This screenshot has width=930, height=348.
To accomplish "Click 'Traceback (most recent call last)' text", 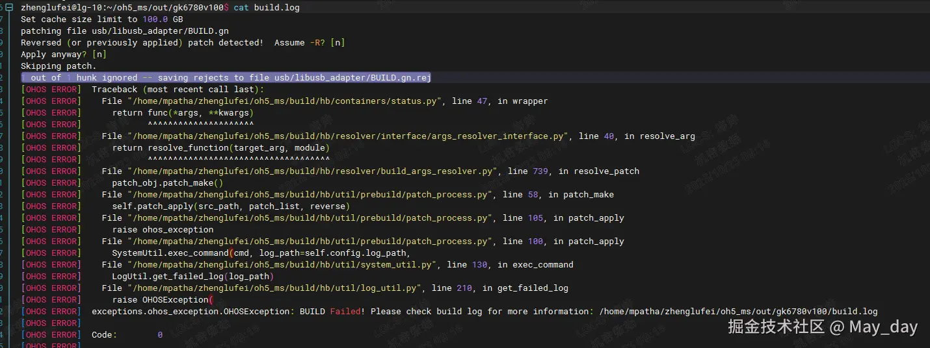I will tap(178, 90).
